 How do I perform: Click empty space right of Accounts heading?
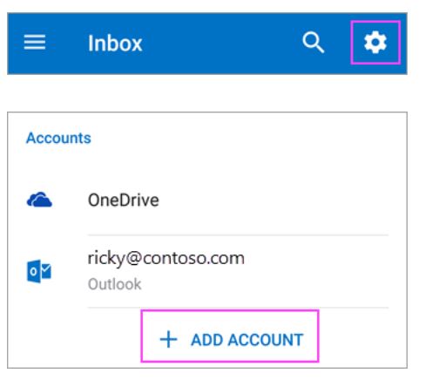(x=246, y=138)
